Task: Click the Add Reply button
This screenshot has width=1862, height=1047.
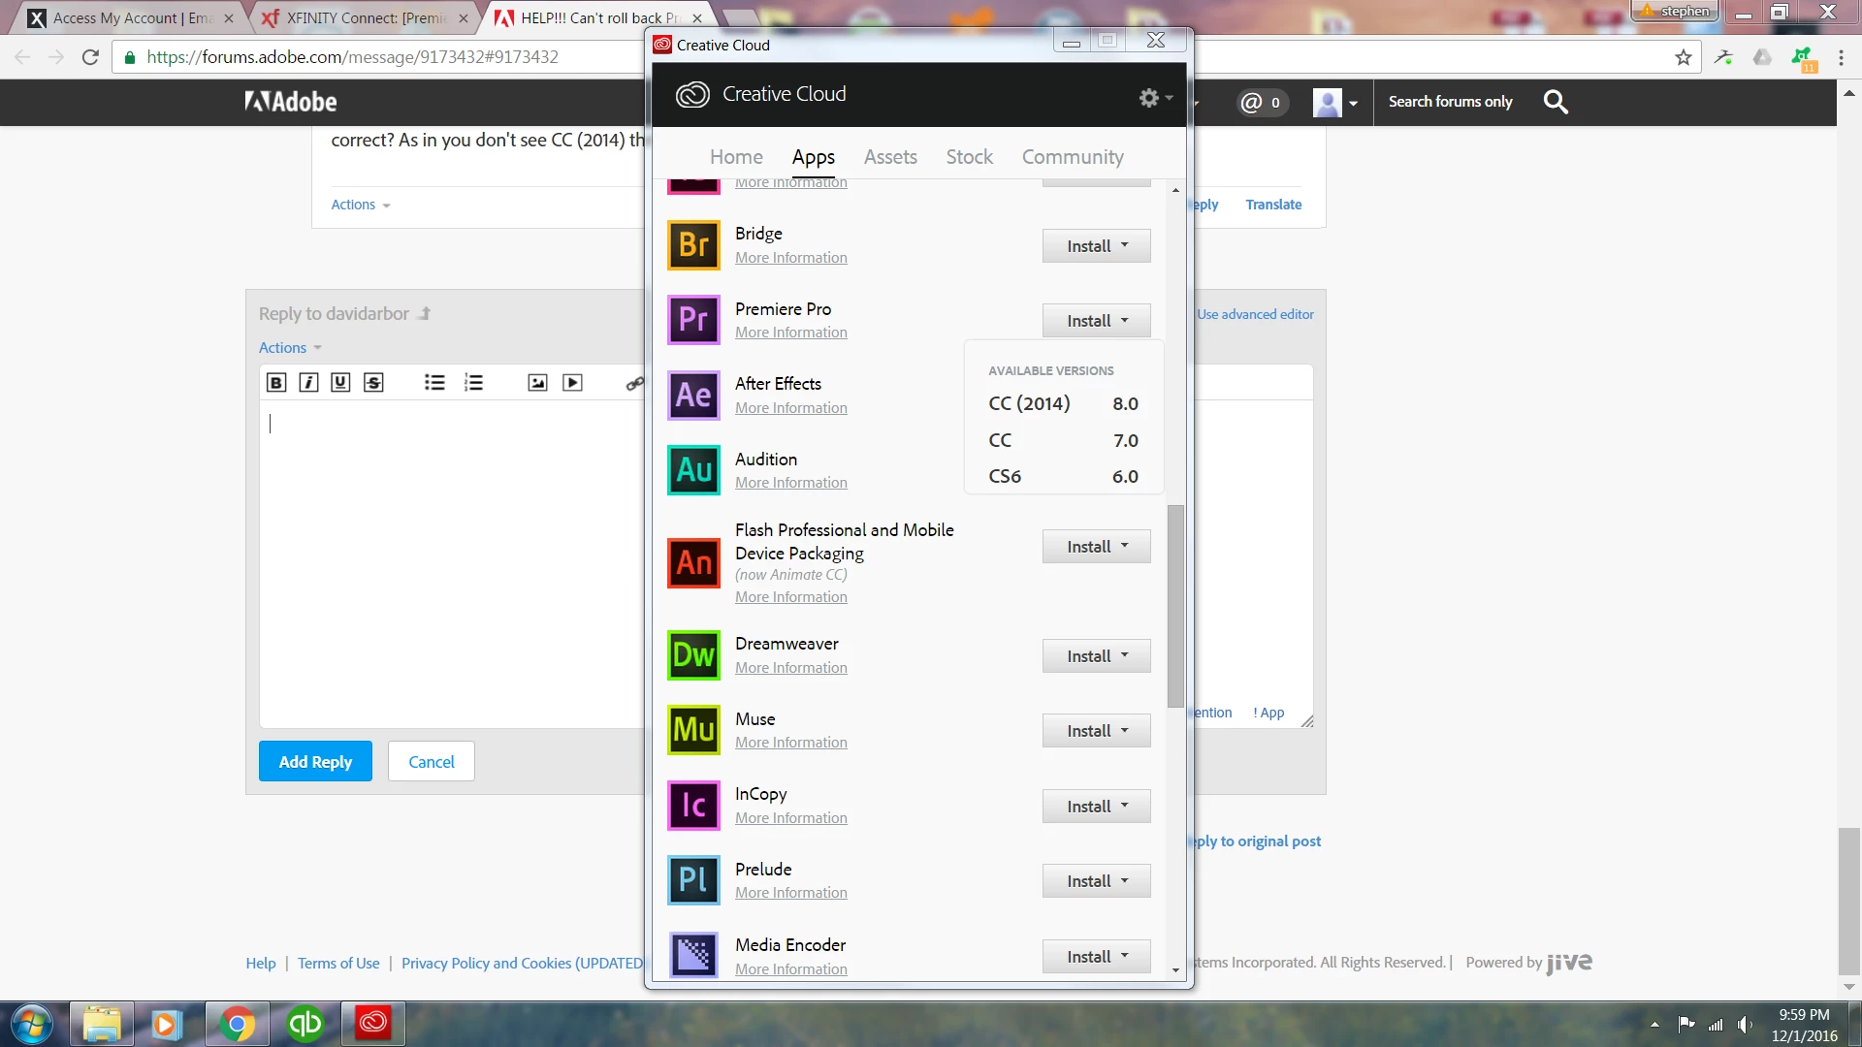Action: click(x=315, y=762)
